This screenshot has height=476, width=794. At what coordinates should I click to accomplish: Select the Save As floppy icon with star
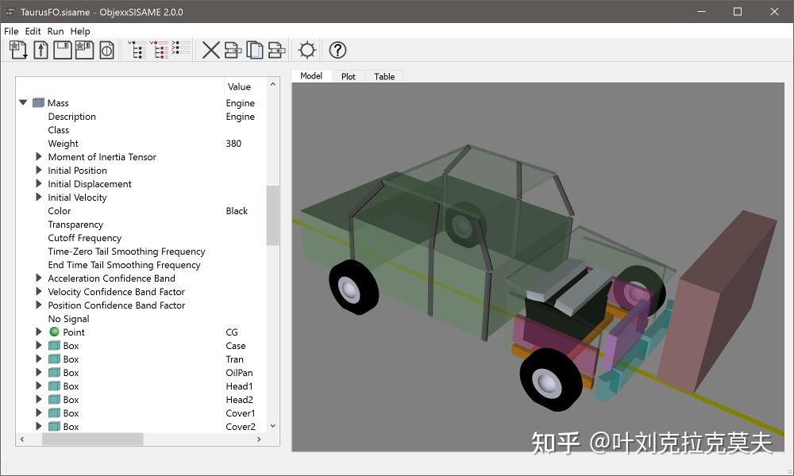86,49
